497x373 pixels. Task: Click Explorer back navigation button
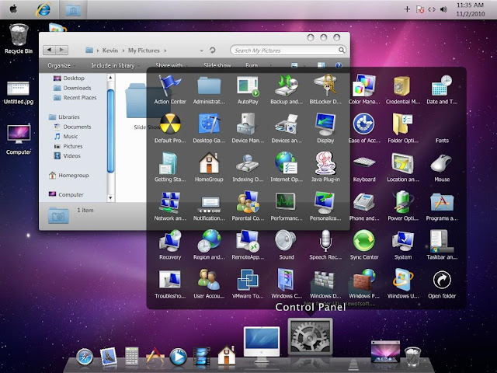click(49, 50)
